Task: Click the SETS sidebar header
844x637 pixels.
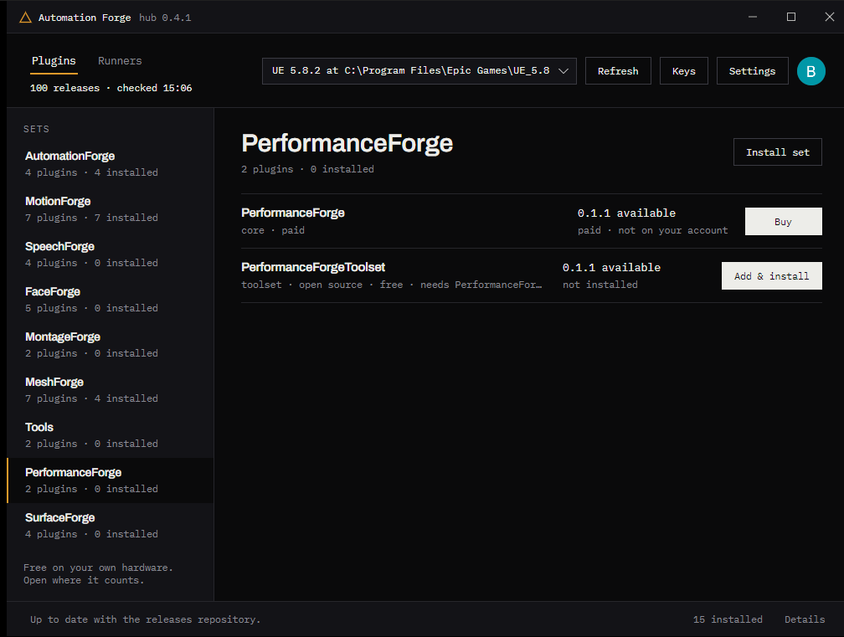Action: 36,129
